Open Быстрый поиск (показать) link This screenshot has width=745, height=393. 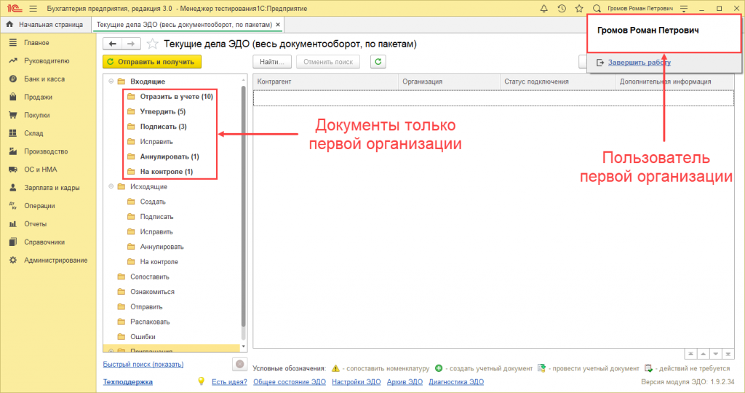(x=143, y=364)
